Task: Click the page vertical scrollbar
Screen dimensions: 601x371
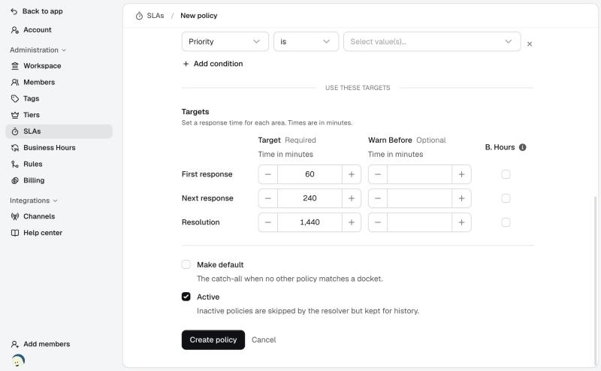Action: 595,280
